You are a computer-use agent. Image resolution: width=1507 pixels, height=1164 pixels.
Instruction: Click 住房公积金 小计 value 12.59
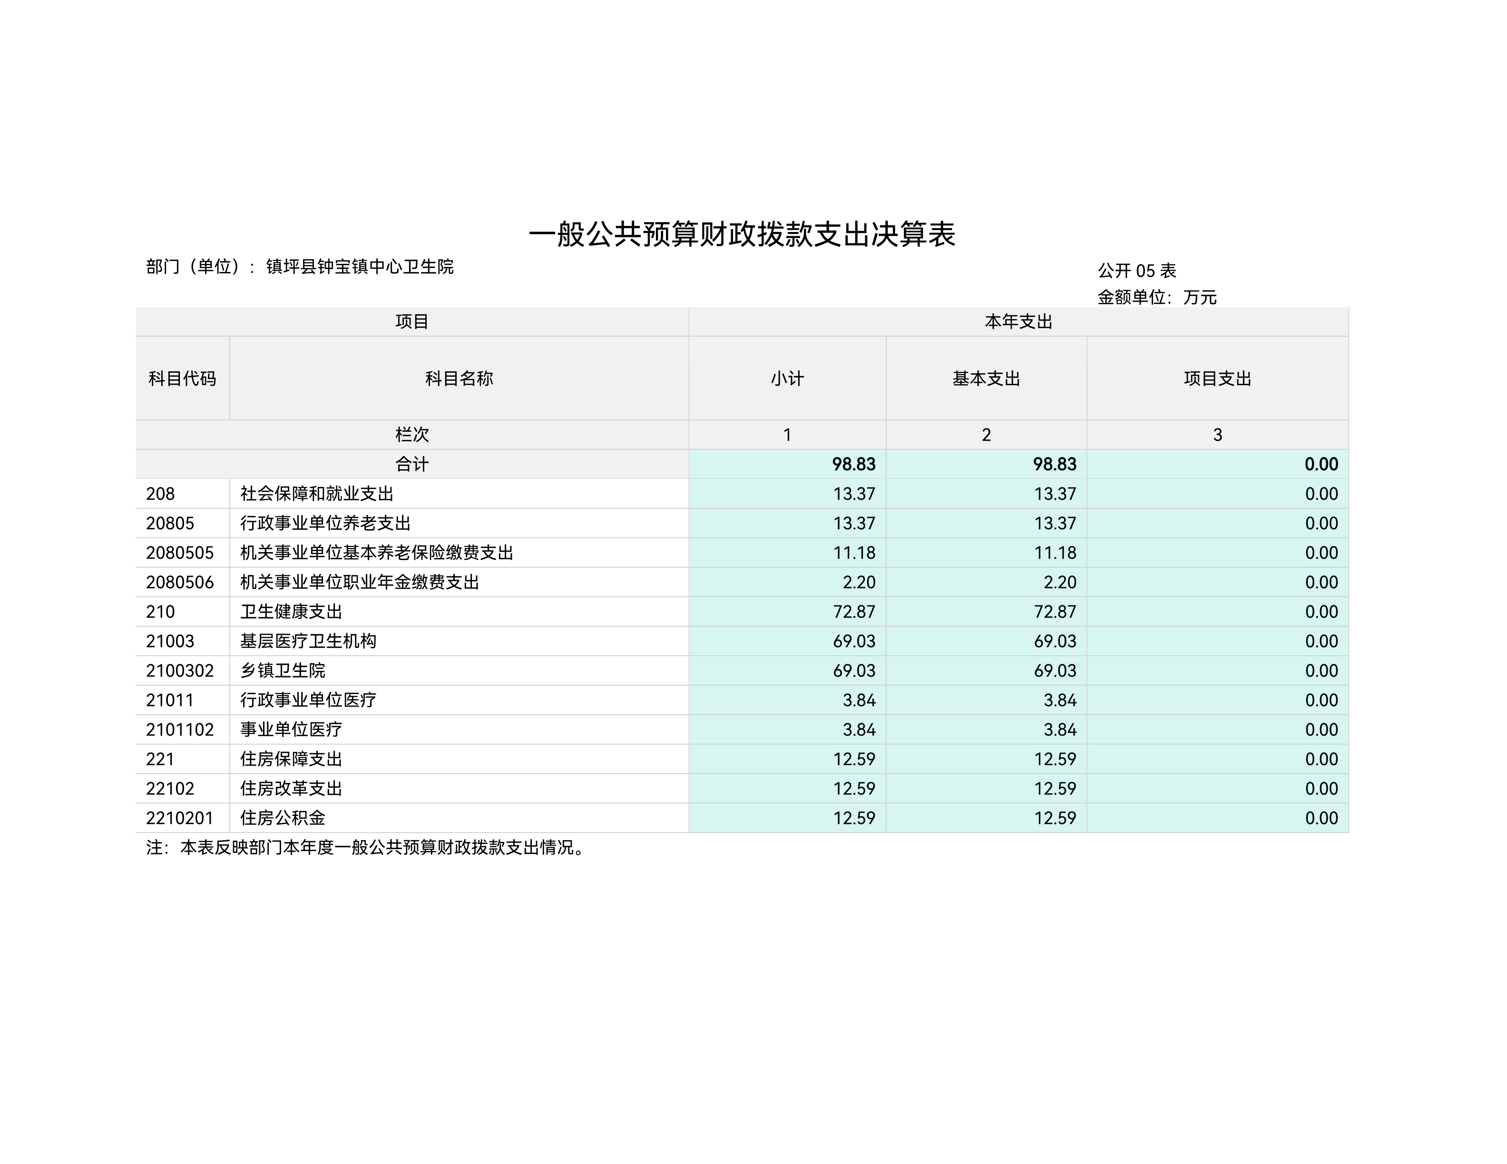854,818
